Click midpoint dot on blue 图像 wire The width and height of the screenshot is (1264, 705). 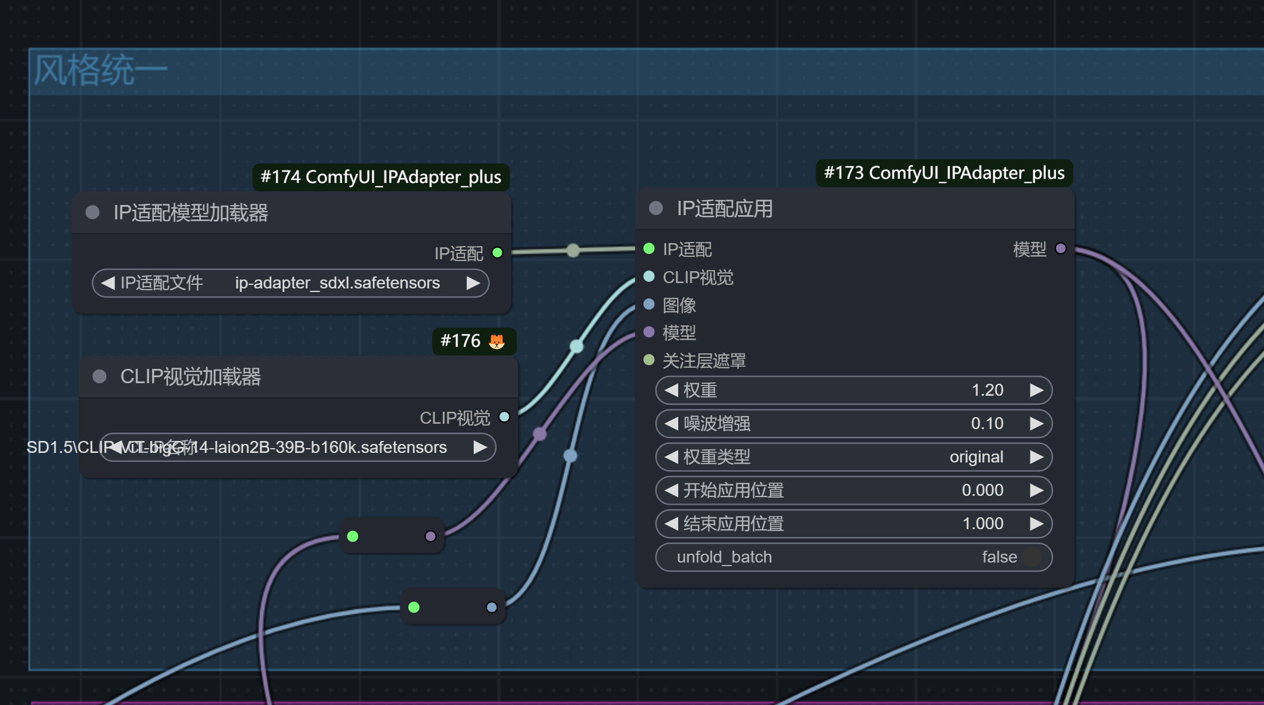[x=570, y=456]
